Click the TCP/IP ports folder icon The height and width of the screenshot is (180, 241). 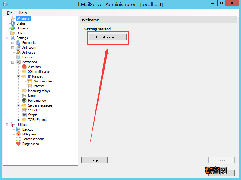[24, 120]
